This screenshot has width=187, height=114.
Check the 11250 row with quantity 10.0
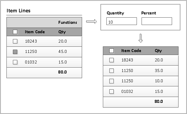(x=111, y=81)
